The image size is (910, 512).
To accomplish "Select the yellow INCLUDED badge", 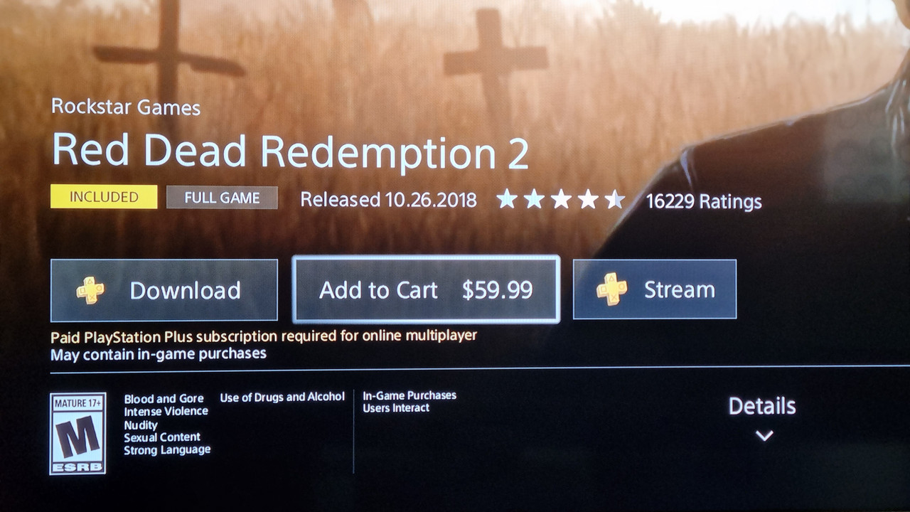I will tap(104, 197).
